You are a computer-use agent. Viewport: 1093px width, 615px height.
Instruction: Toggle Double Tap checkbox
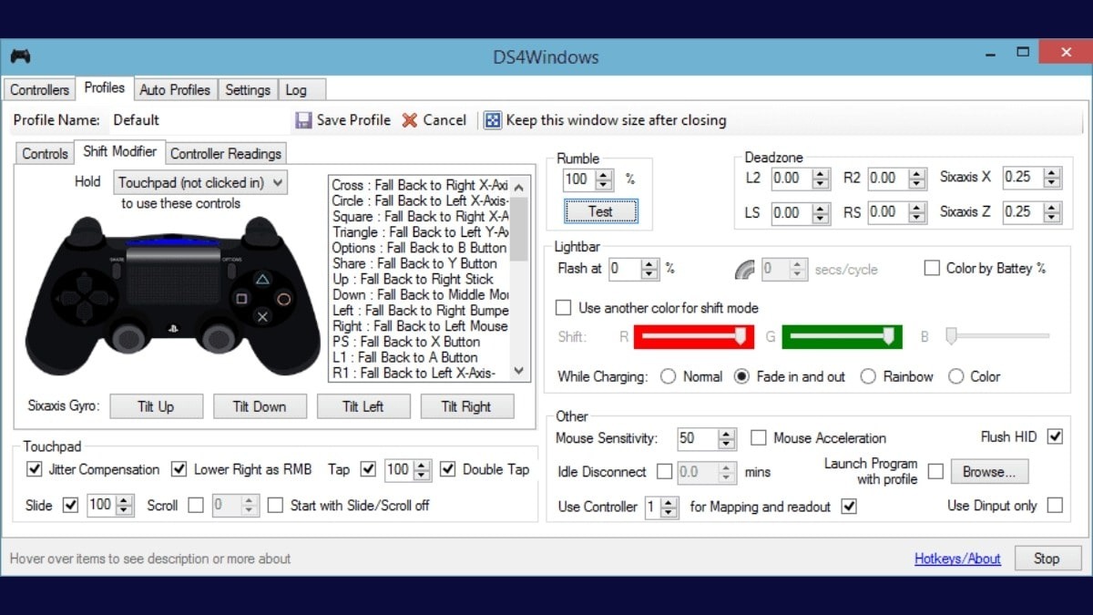point(447,469)
